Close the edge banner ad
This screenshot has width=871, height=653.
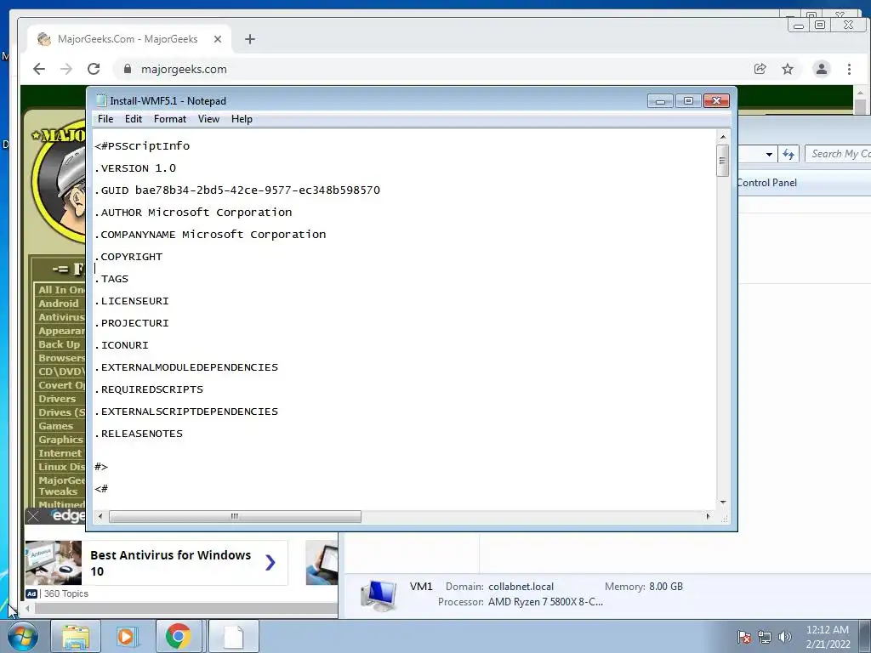[x=33, y=516]
